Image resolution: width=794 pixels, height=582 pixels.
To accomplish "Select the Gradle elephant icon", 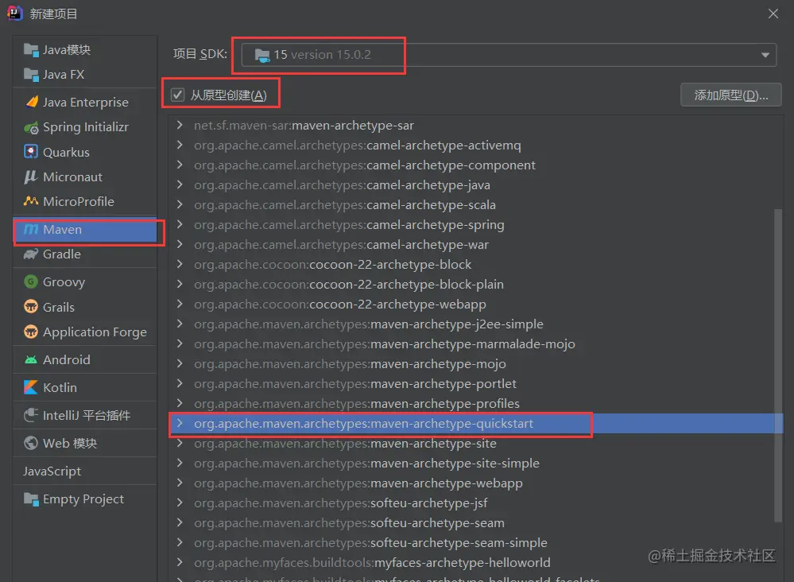I will 31,254.
